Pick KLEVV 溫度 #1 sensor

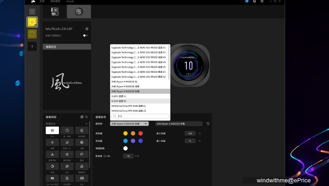[140, 96]
